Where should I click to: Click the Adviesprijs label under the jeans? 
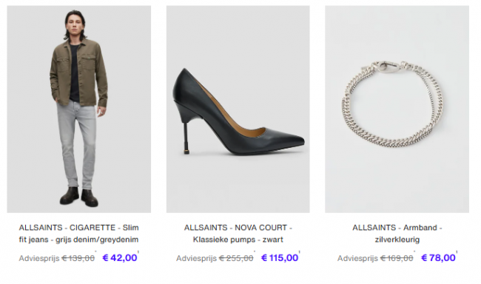coord(39,259)
